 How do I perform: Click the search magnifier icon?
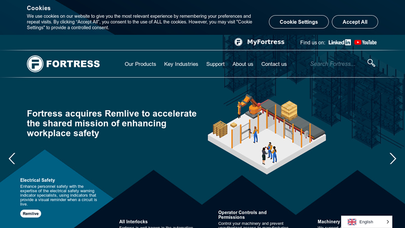[x=371, y=63]
